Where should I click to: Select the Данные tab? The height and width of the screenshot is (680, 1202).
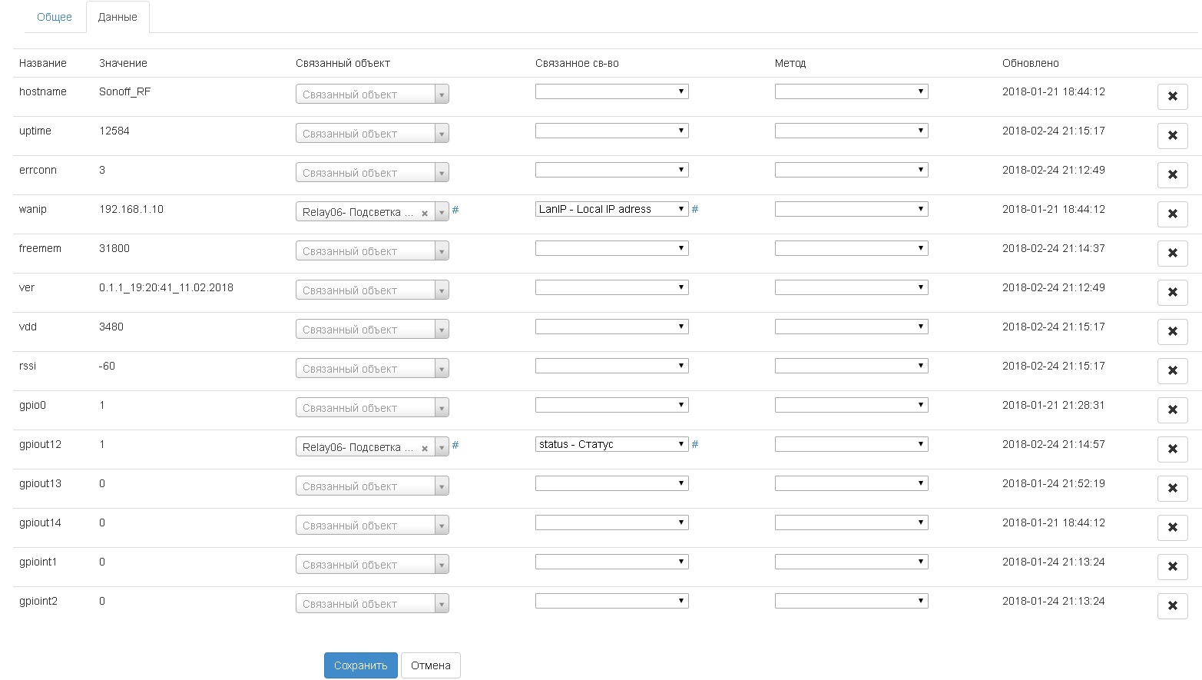click(x=118, y=17)
